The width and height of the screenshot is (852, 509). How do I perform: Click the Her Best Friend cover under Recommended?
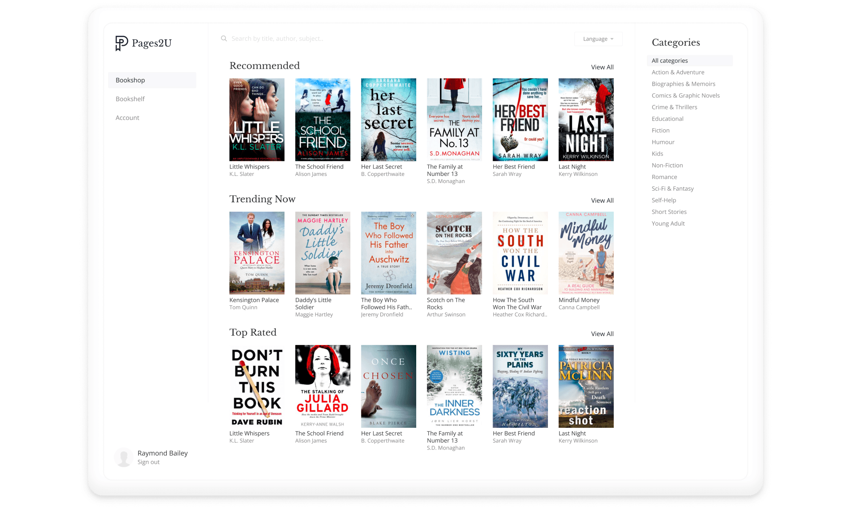click(x=520, y=120)
